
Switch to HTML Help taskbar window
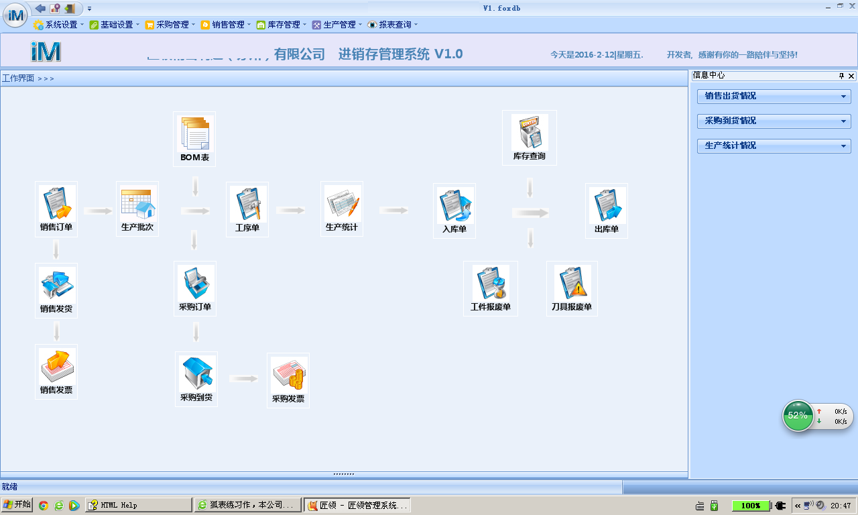[139, 505]
